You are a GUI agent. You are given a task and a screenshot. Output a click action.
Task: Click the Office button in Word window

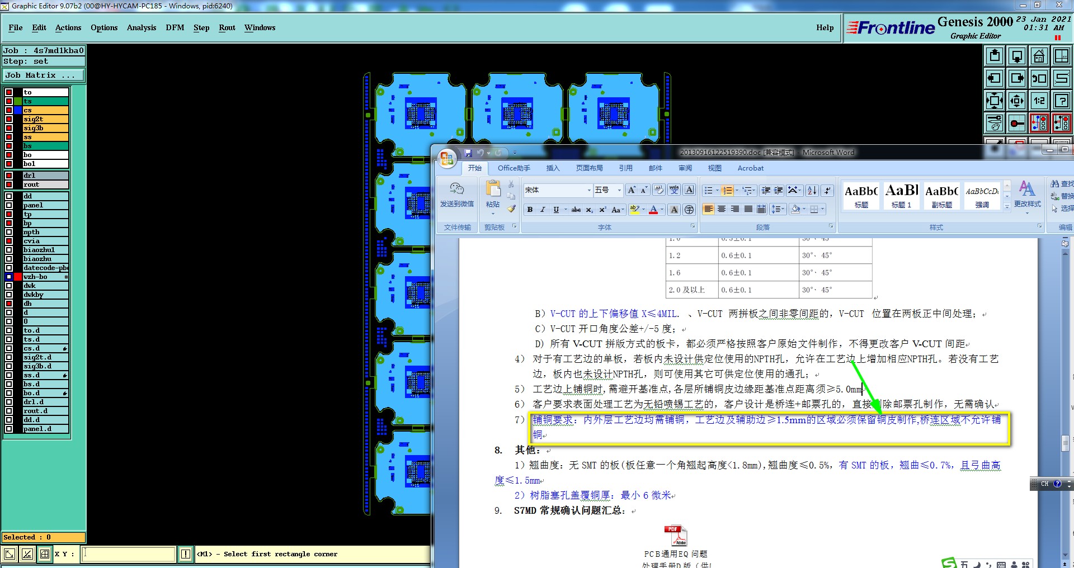(x=446, y=158)
